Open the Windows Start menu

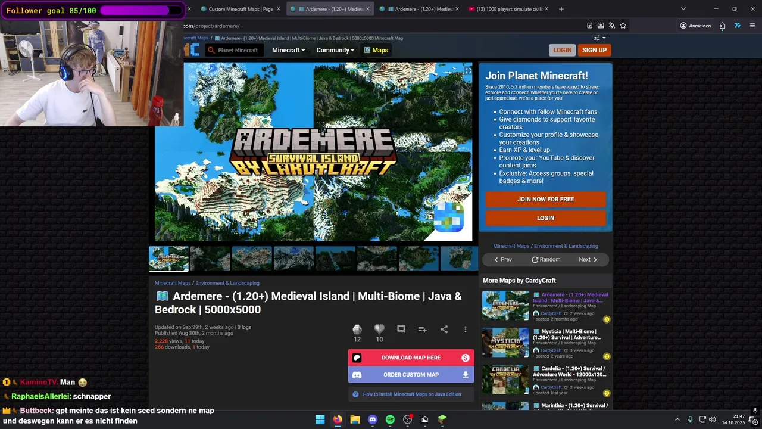pyautogui.click(x=320, y=419)
